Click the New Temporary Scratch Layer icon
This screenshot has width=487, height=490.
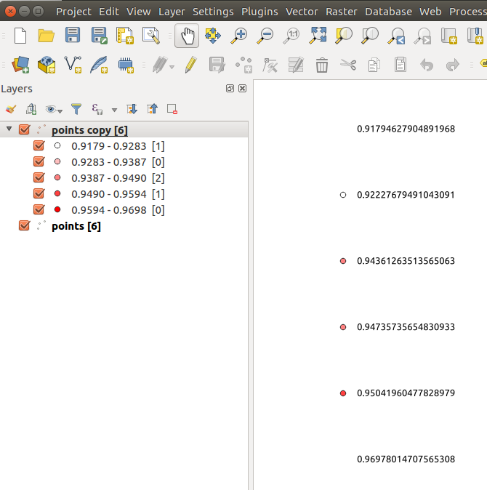point(126,65)
